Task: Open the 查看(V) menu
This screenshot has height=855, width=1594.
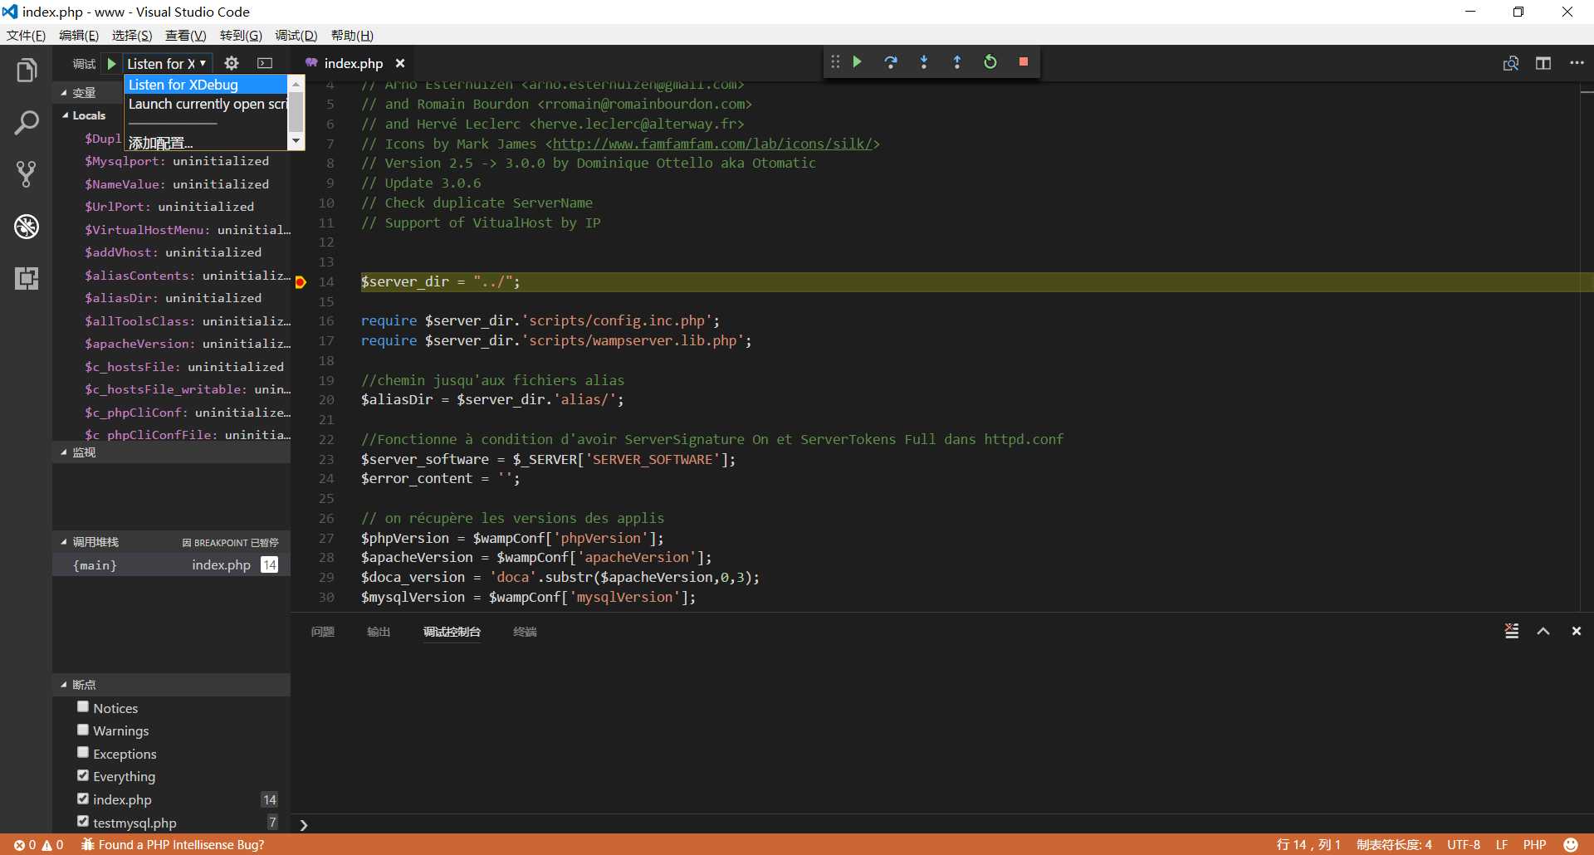Action: (185, 36)
